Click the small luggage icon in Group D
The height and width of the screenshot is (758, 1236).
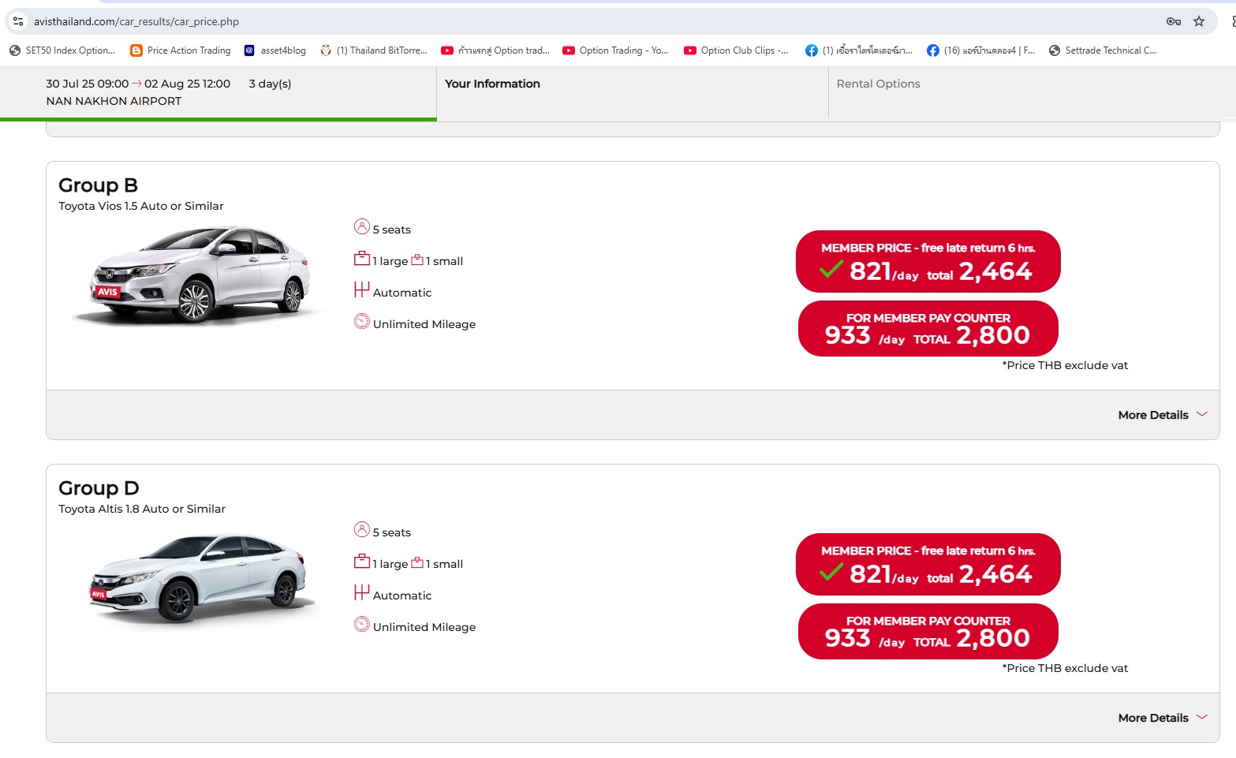pyautogui.click(x=417, y=562)
